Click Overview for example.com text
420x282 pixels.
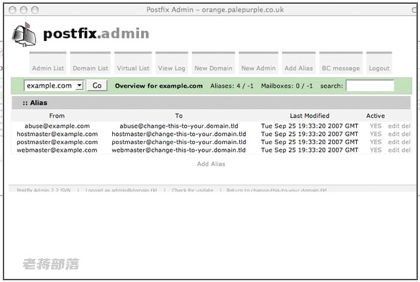point(159,86)
